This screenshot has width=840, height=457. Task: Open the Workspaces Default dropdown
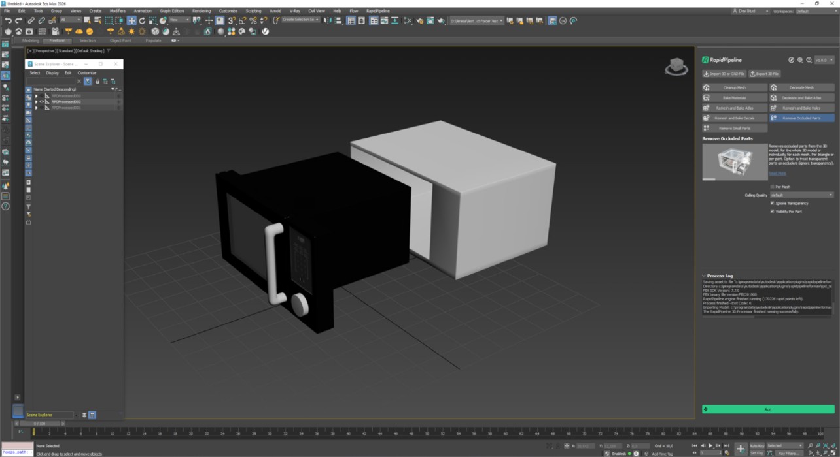pos(815,11)
